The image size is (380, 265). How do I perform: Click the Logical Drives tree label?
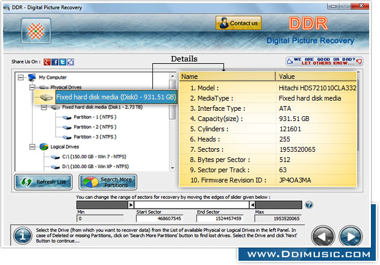tap(64, 147)
